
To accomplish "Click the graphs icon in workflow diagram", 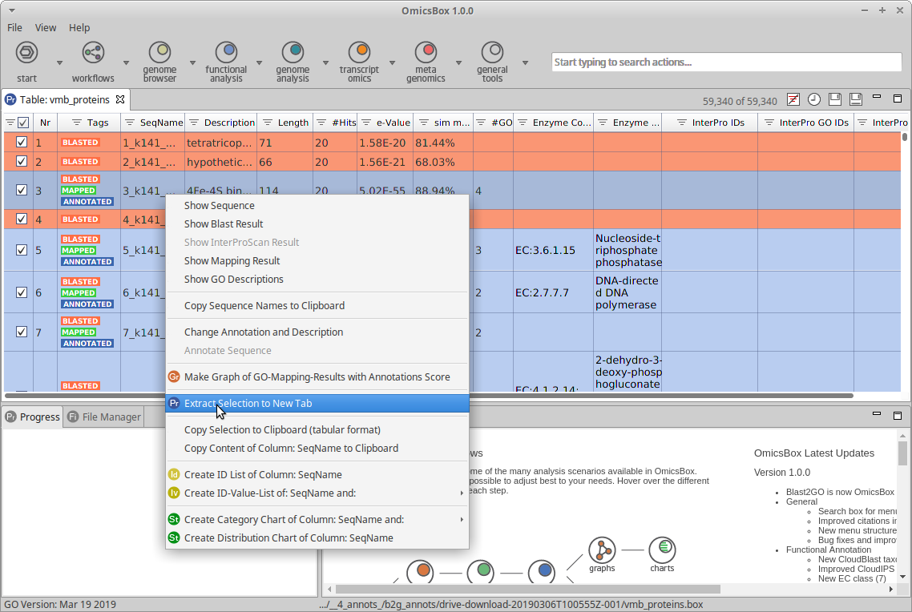I will pos(602,550).
